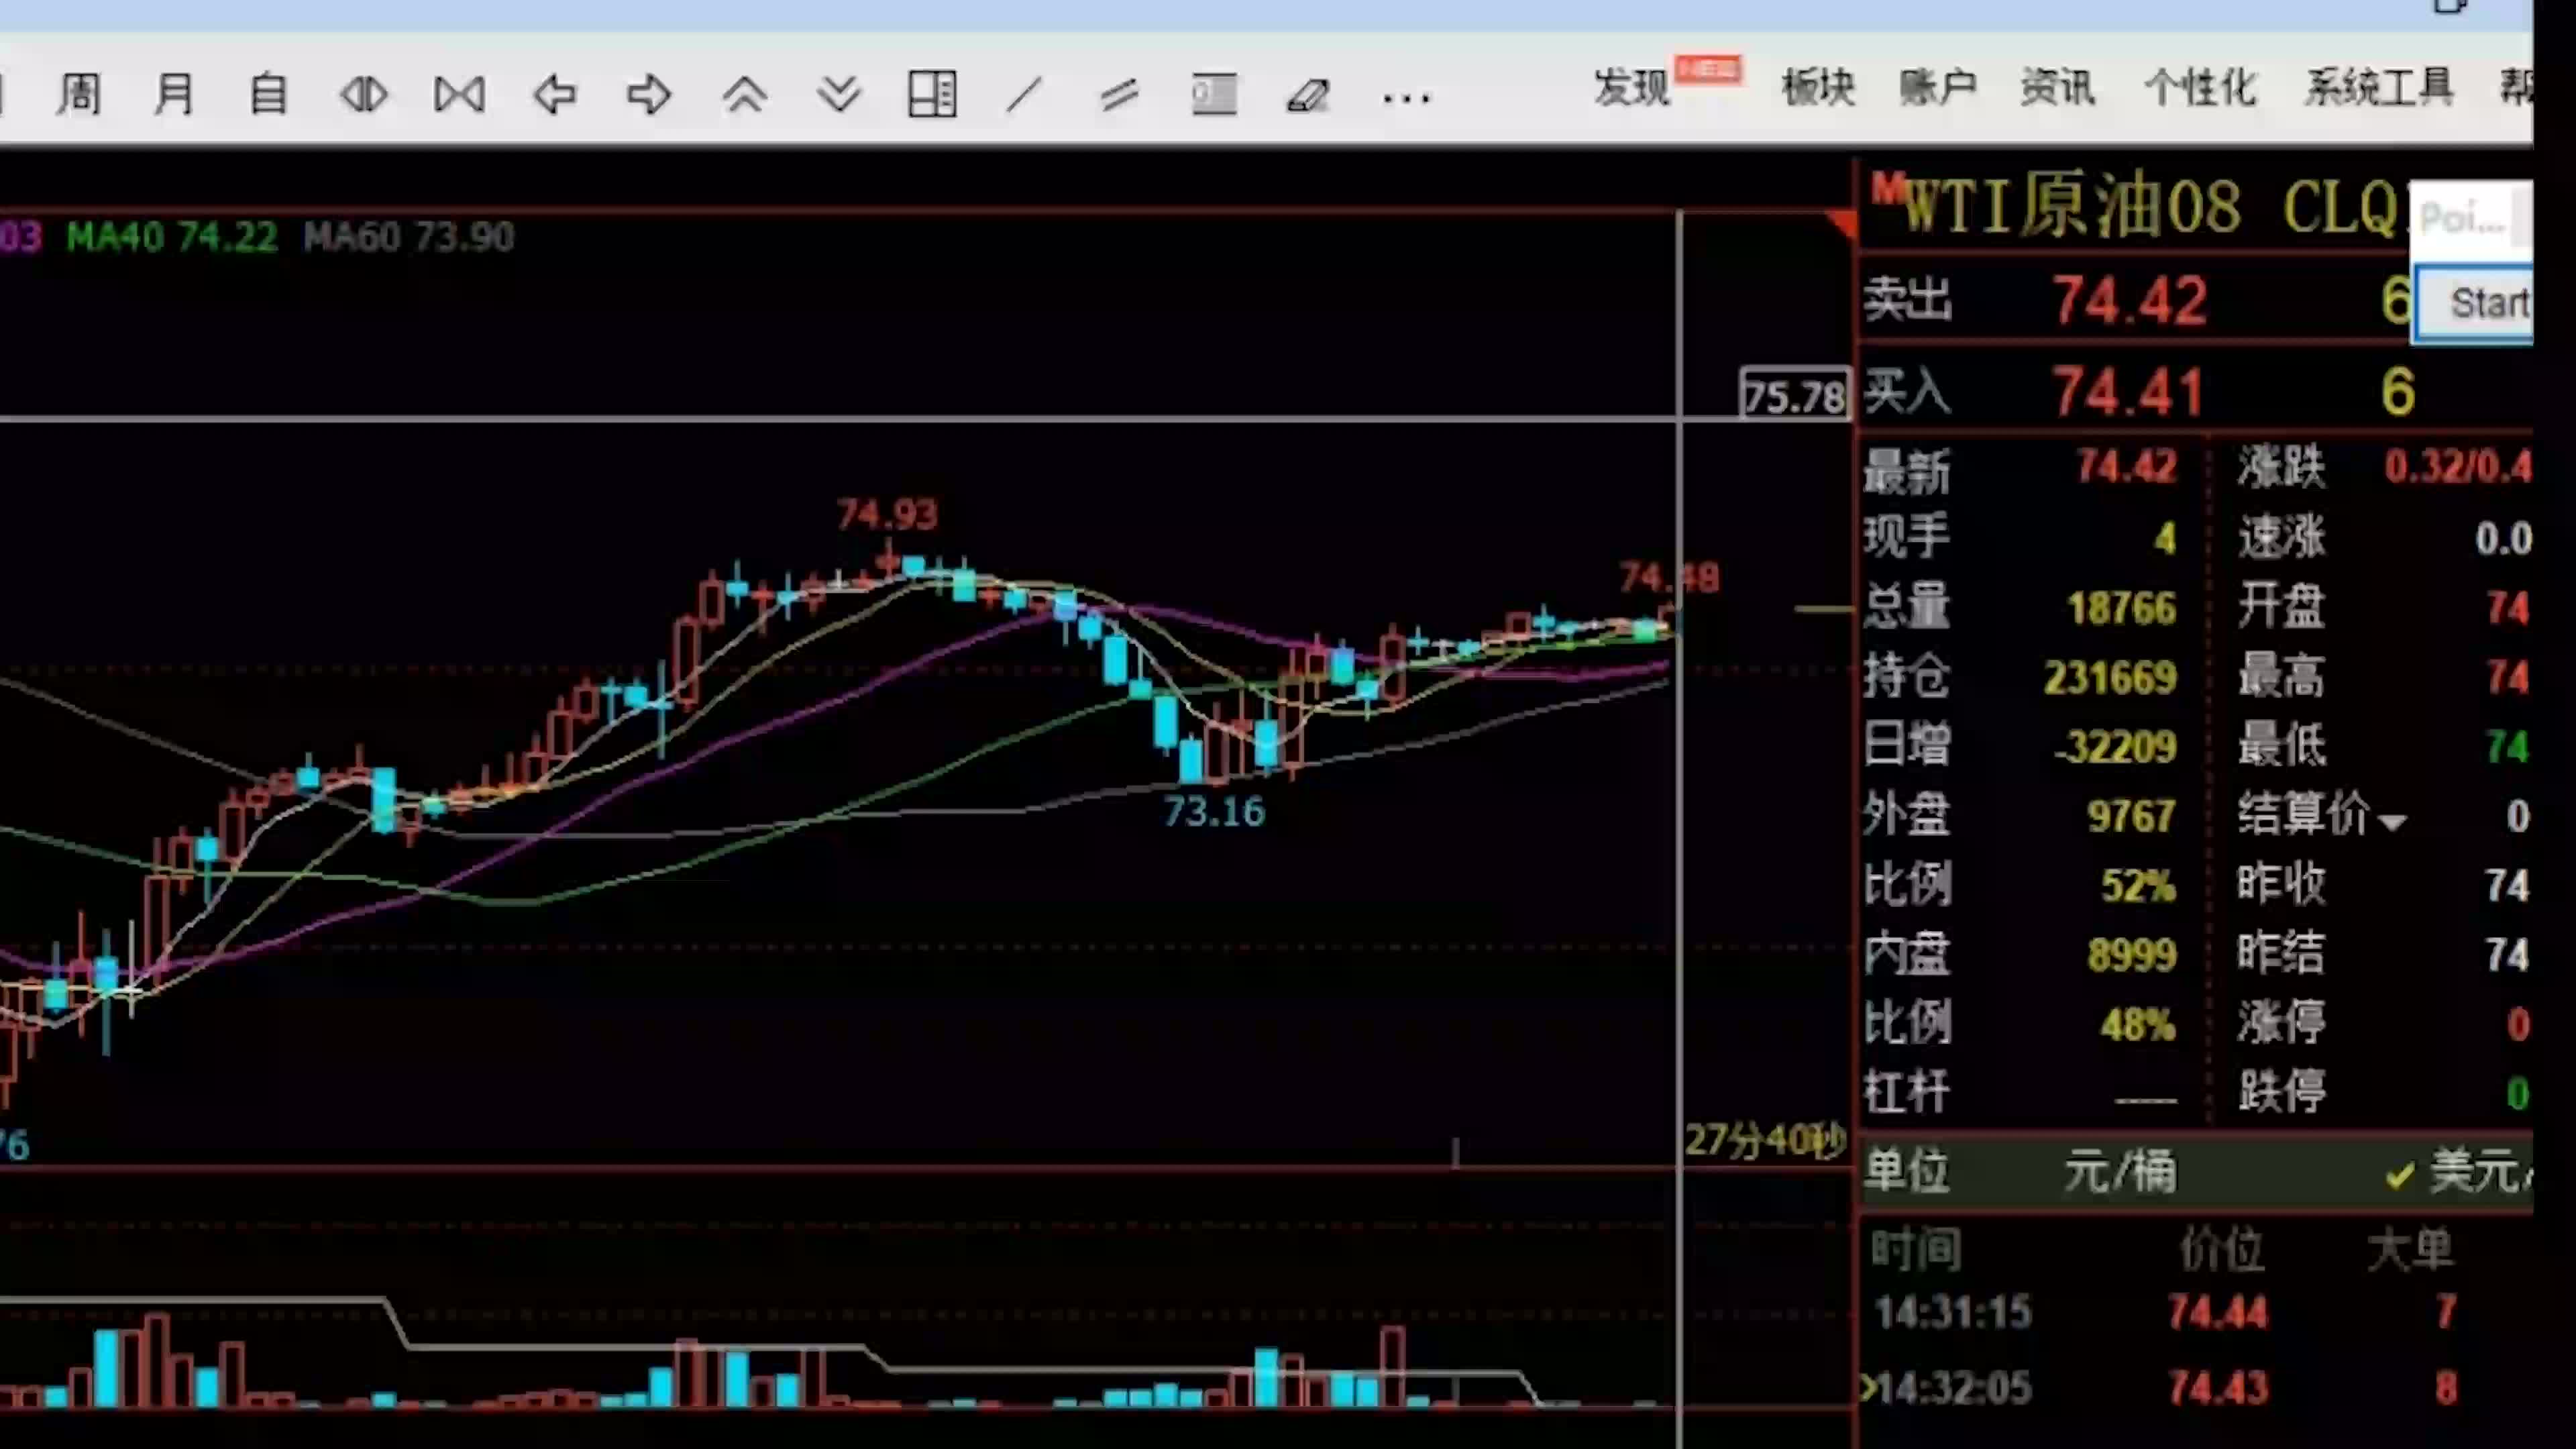The width and height of the screenshot is (2576, 1449).
Task: Click the 现手 value 4
Action: coord(2165,539)
